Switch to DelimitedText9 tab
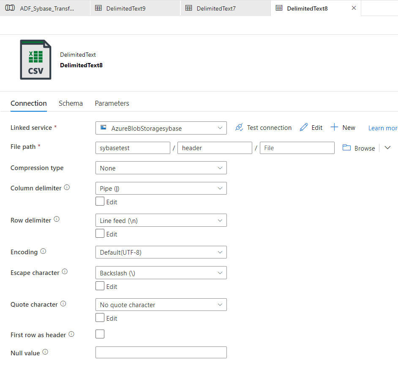The height and width of the screenshot is (371, 398). click(x=135, y=8)
